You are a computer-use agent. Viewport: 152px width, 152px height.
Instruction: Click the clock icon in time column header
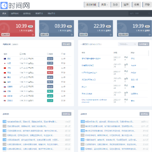pos(48,54)
